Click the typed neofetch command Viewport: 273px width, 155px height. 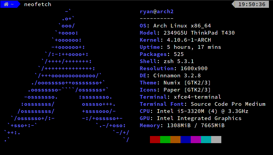click(37, 4)
